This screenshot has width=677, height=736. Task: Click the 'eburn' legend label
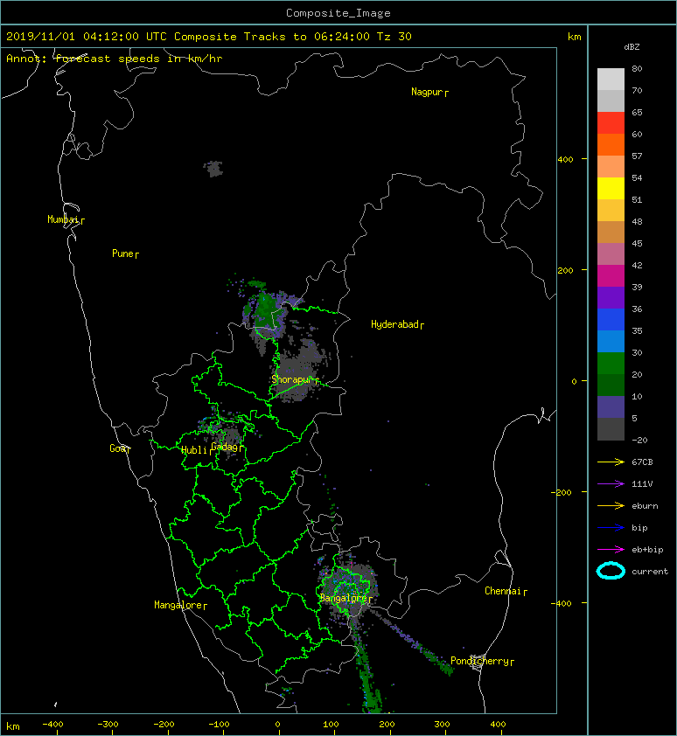coord(645,506)
